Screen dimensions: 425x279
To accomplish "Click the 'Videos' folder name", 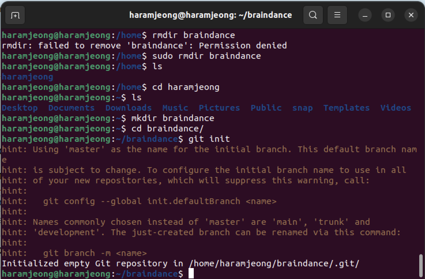I will coord(396,108).
